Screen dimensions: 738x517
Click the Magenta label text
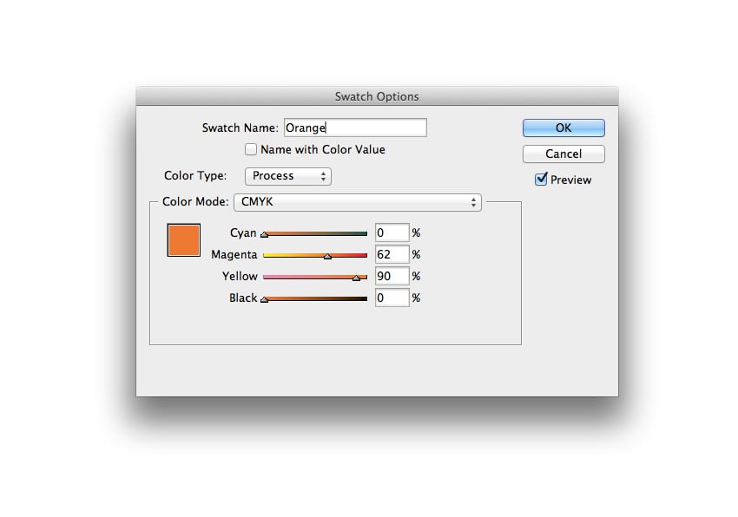(x=234, y=254)
